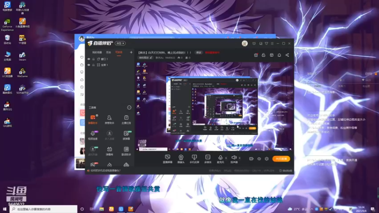Screen dimensions: 379x213
Task: Open the 主播任务 tool
Action: pos(126,120)
